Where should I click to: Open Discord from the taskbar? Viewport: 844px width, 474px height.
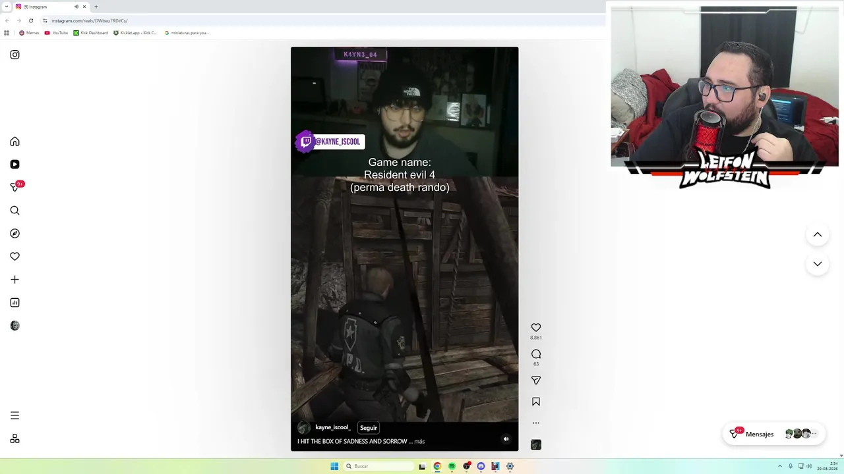[481, 466]
